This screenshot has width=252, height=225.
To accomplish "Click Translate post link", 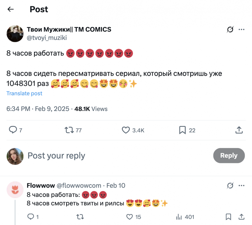I will [x=24, y=93].
